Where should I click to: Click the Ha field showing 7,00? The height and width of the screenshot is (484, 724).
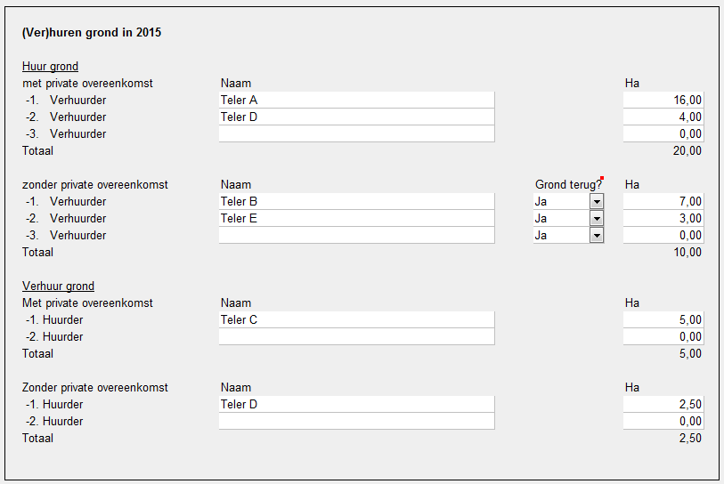click(663, 202)
